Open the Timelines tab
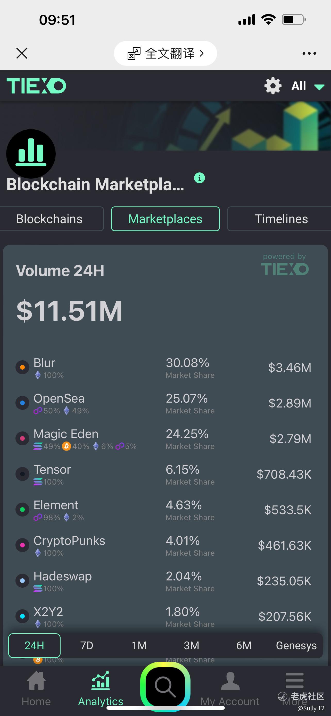 click(x=281, y=219)
